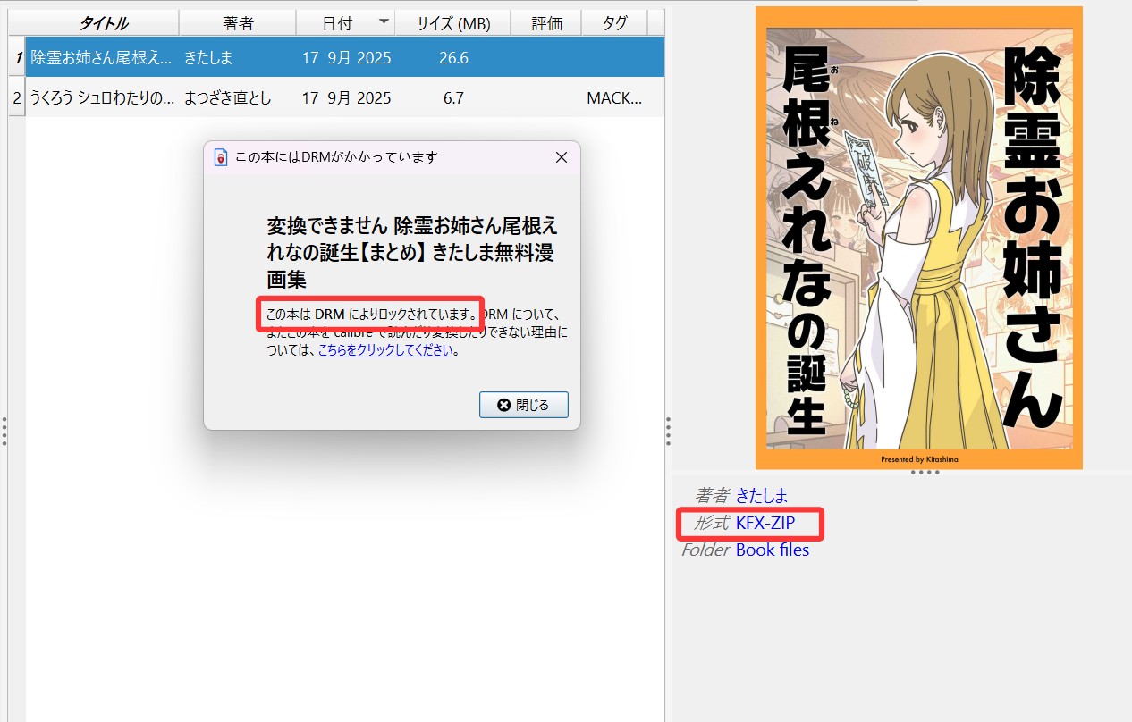Image resolution: width=1132 pixels, height=722 pixels.
Task: Select the うくろう book row
Action: tap(101, 97)
